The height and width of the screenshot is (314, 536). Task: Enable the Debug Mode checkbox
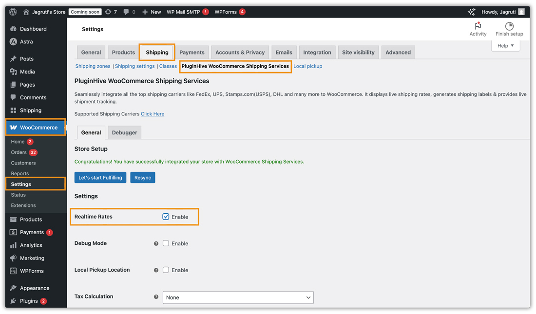[166, 243]
